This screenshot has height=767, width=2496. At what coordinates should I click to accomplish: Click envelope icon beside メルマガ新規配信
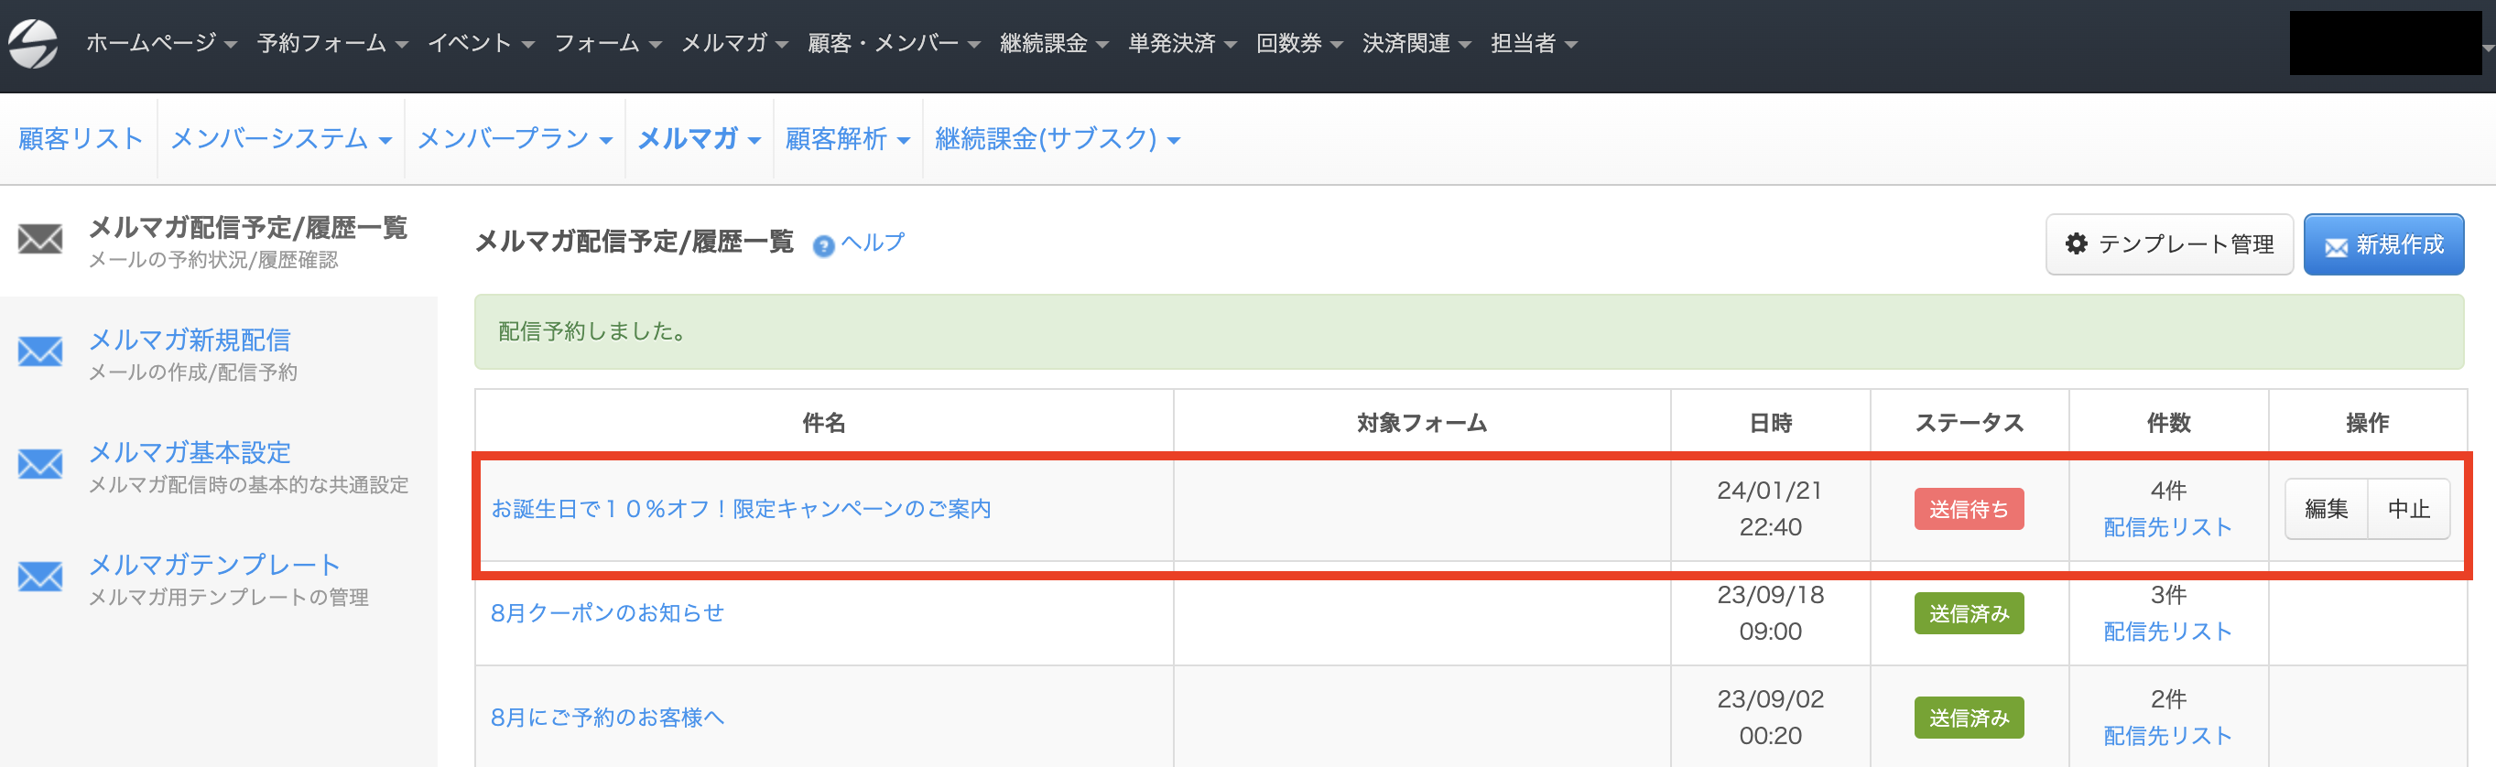[x=40, y=351]
